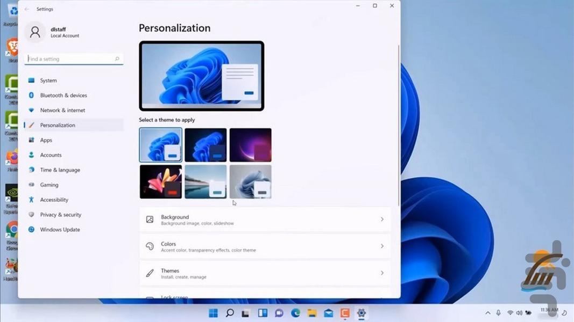This screenshot has width=574, height=322.
Task: Go to System settings in sidebar
Action: (x=48, y=80)
